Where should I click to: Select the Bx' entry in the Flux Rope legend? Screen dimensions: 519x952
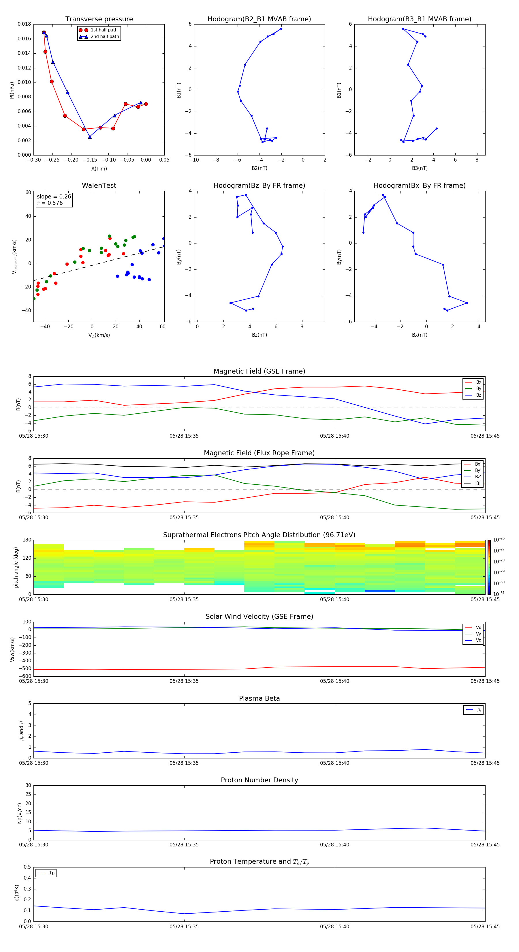pos(473,464)
